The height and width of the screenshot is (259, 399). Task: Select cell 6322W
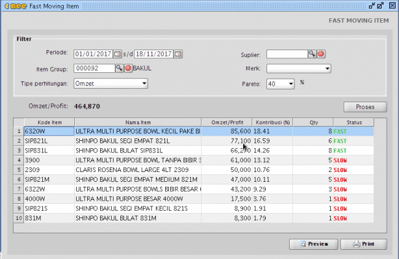(x=49, y=189)
